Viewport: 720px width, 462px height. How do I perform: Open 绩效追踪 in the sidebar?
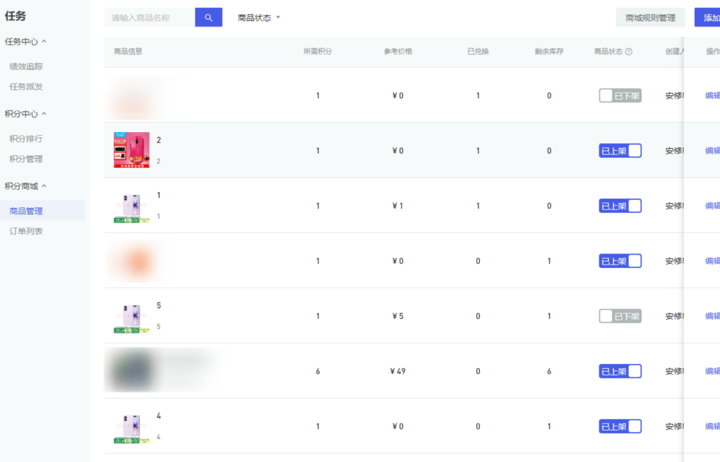26,67
